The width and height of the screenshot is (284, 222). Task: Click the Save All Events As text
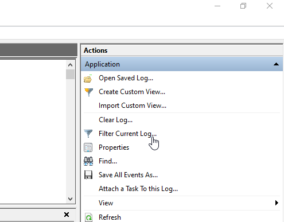tap(128, 175)
